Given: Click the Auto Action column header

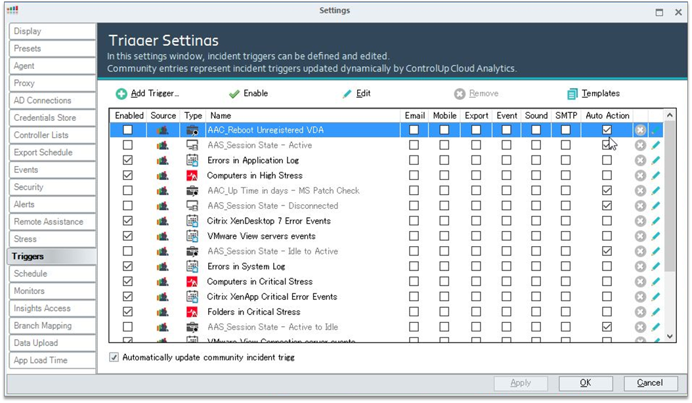Looking at the screenshot, I should 607,116.
